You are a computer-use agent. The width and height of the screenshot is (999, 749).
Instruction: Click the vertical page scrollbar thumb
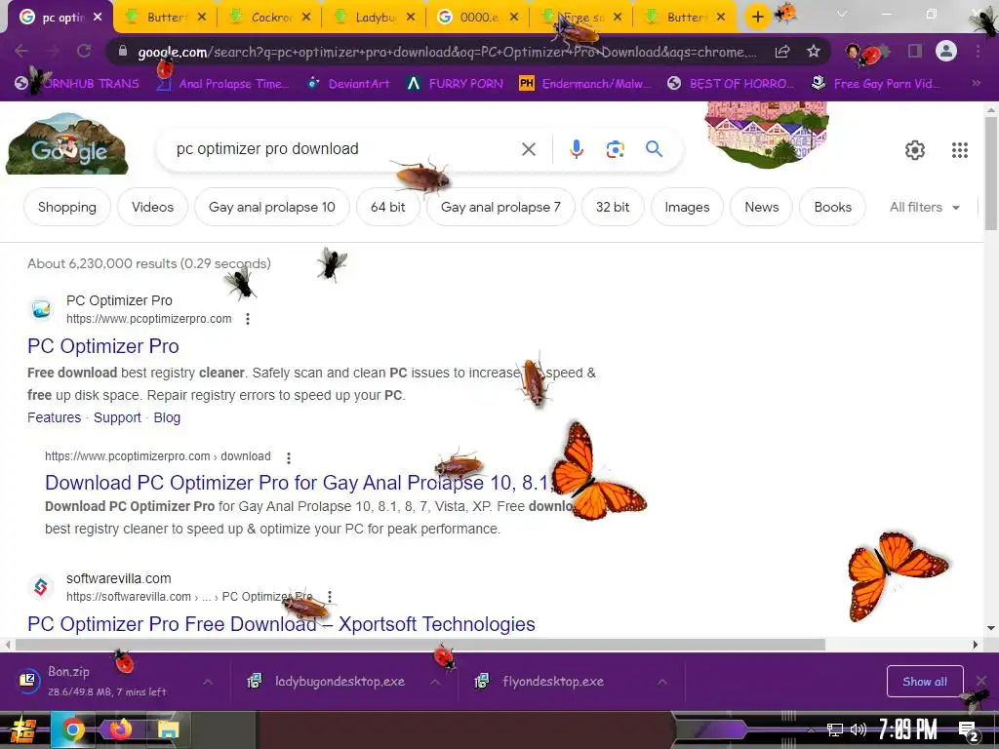991,174
